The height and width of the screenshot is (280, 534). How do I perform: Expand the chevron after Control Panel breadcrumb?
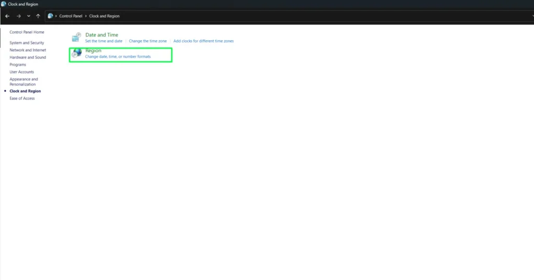86,16
